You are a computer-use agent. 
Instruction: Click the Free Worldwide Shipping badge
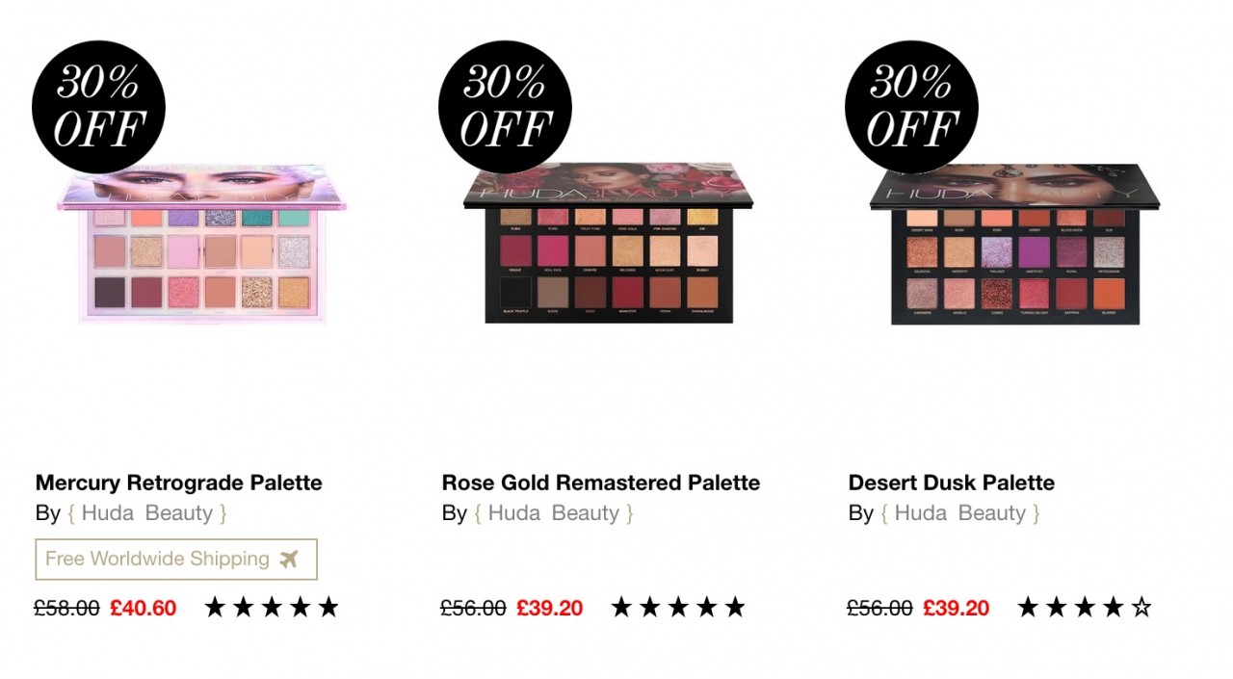coord(175,559)
